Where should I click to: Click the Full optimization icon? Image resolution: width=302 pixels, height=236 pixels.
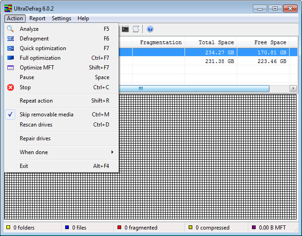coord(11,58)
